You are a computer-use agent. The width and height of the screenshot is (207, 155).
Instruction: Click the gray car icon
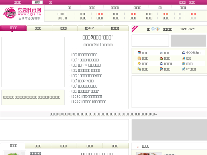[161, 53]
